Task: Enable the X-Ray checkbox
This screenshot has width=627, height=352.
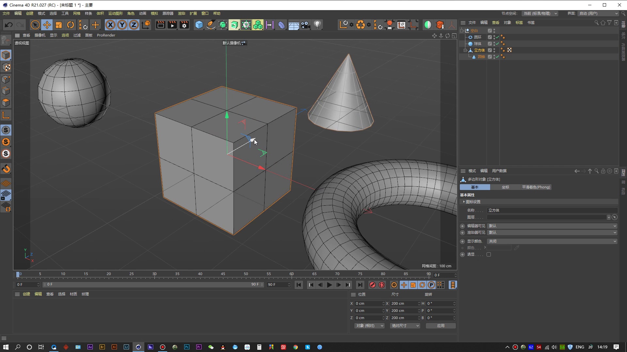Action: tap(489, 255)
